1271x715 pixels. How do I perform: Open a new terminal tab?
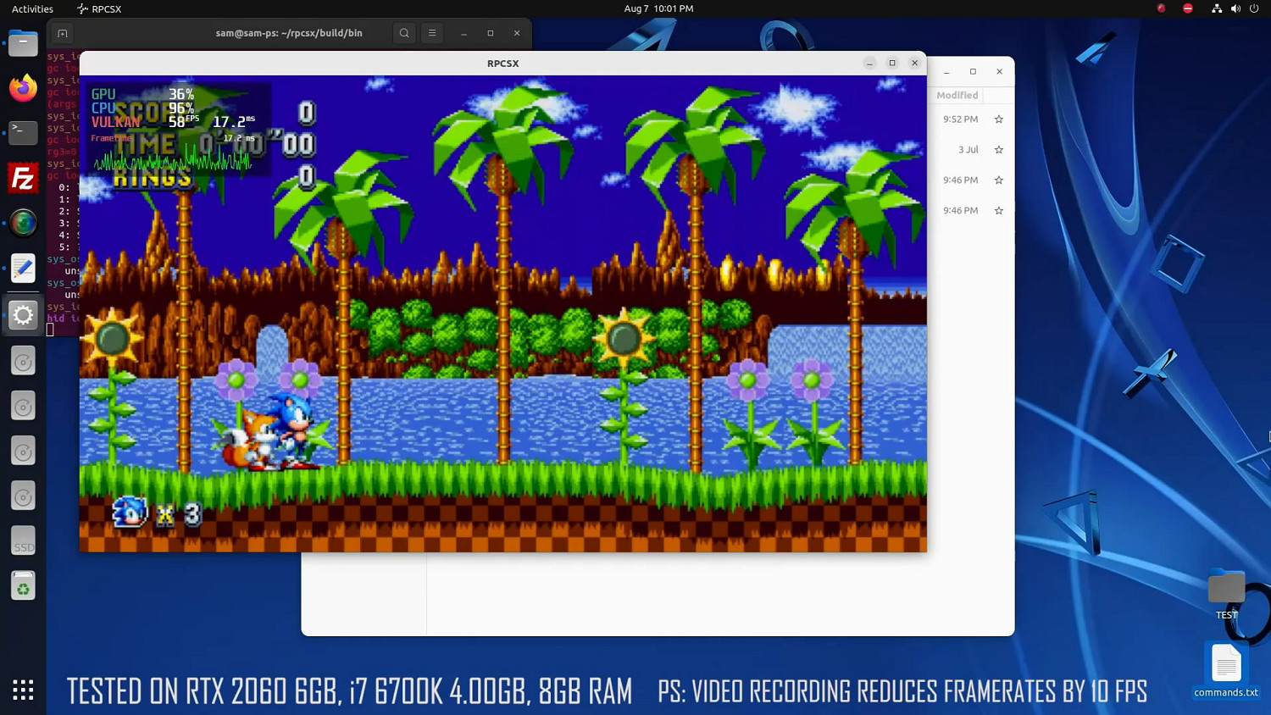point(63,33)
